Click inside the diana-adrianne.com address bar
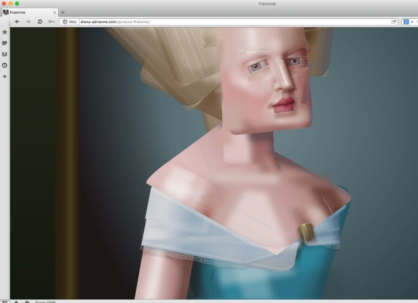The image size is (418, 303). (152, 22)
